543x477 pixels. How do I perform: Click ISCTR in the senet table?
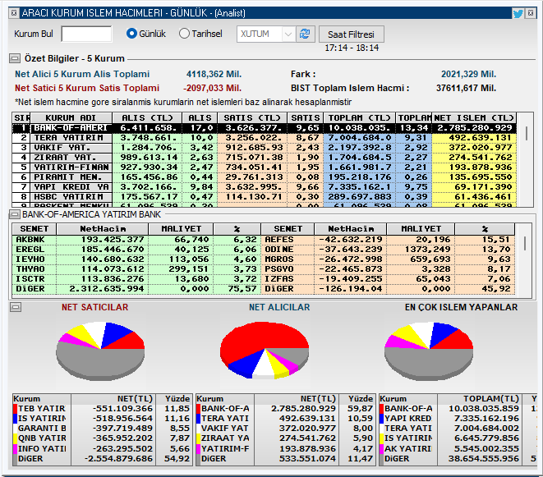pos(30,279)
